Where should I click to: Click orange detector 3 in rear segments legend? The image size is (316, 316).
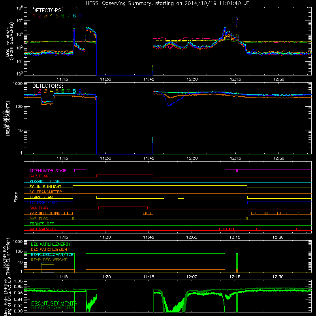(45, 91)
